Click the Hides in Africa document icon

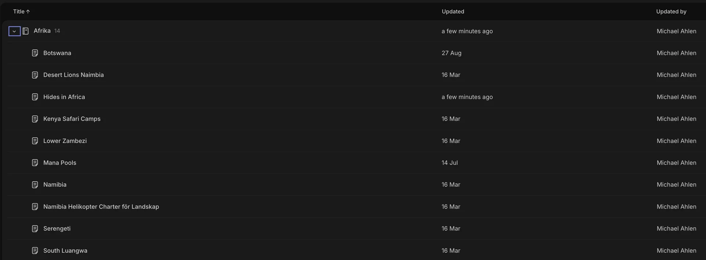coord(35,97)
